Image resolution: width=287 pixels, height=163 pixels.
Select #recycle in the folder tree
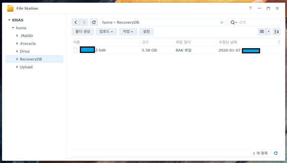point(28,44)
